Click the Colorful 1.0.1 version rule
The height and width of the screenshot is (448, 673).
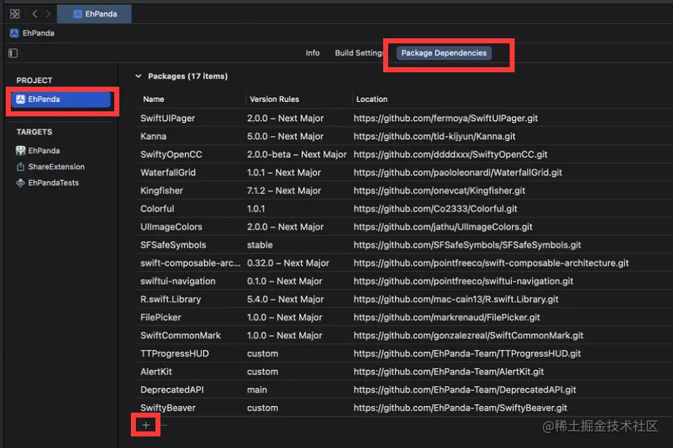click(x=256, y=209)
